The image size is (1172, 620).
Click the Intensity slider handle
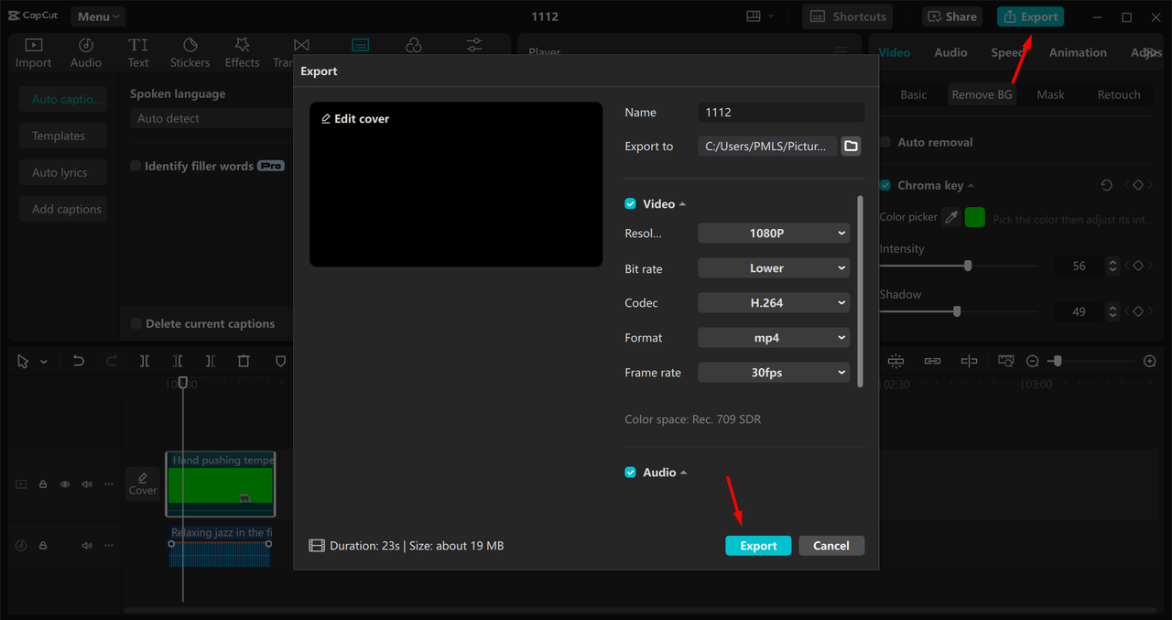968,266
